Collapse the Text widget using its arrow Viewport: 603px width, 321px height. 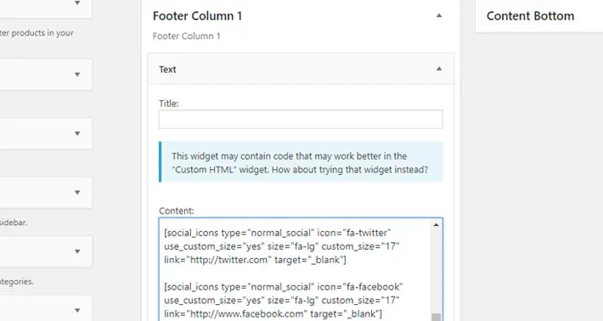point(439,69)
